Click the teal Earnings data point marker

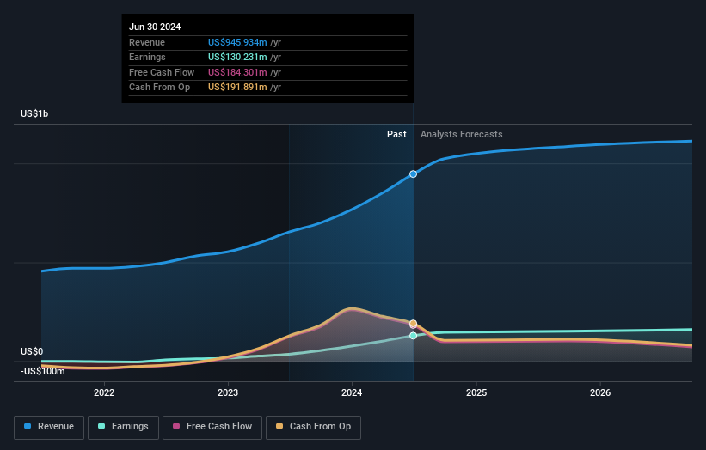pyautogui.click(x=413, y=336)
